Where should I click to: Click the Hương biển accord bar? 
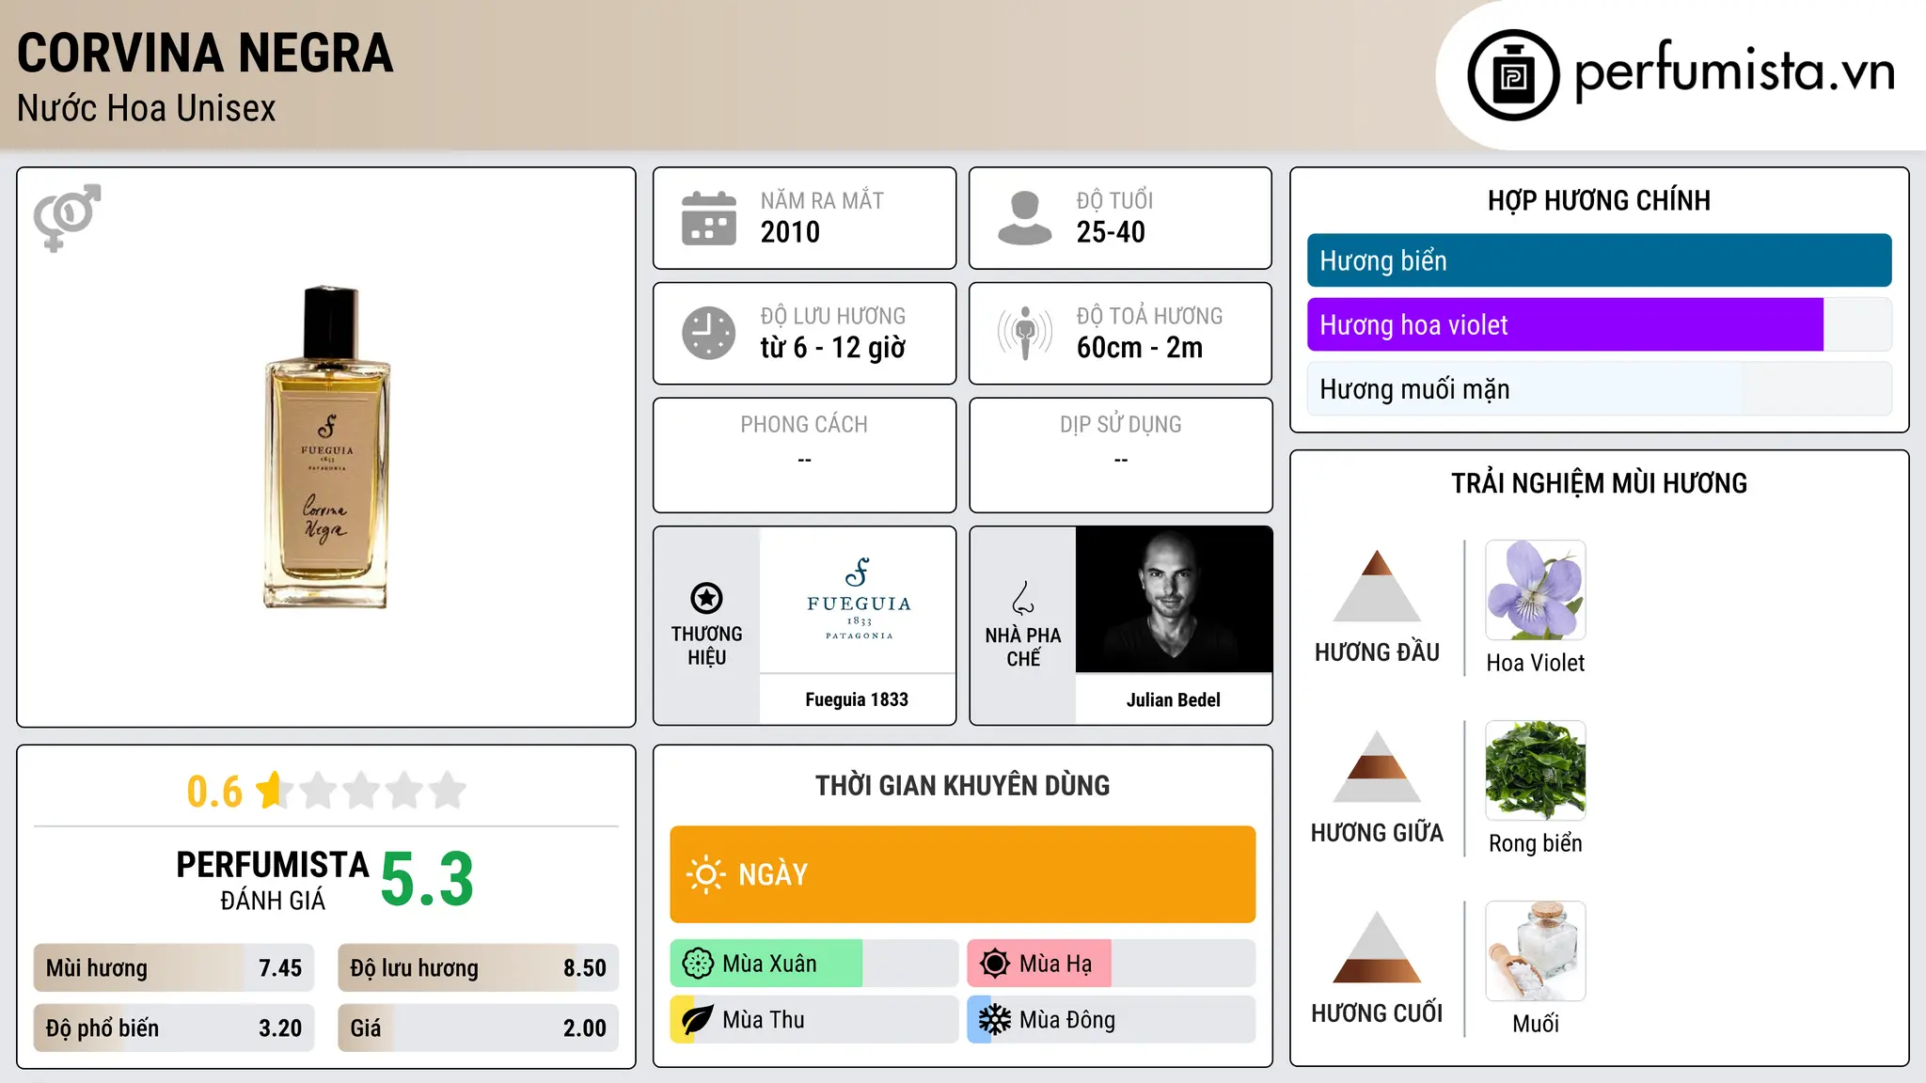coord(1600,260)
